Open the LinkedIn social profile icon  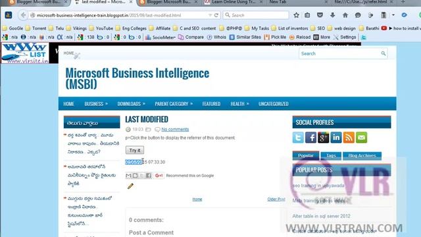(x=336, y=138)
